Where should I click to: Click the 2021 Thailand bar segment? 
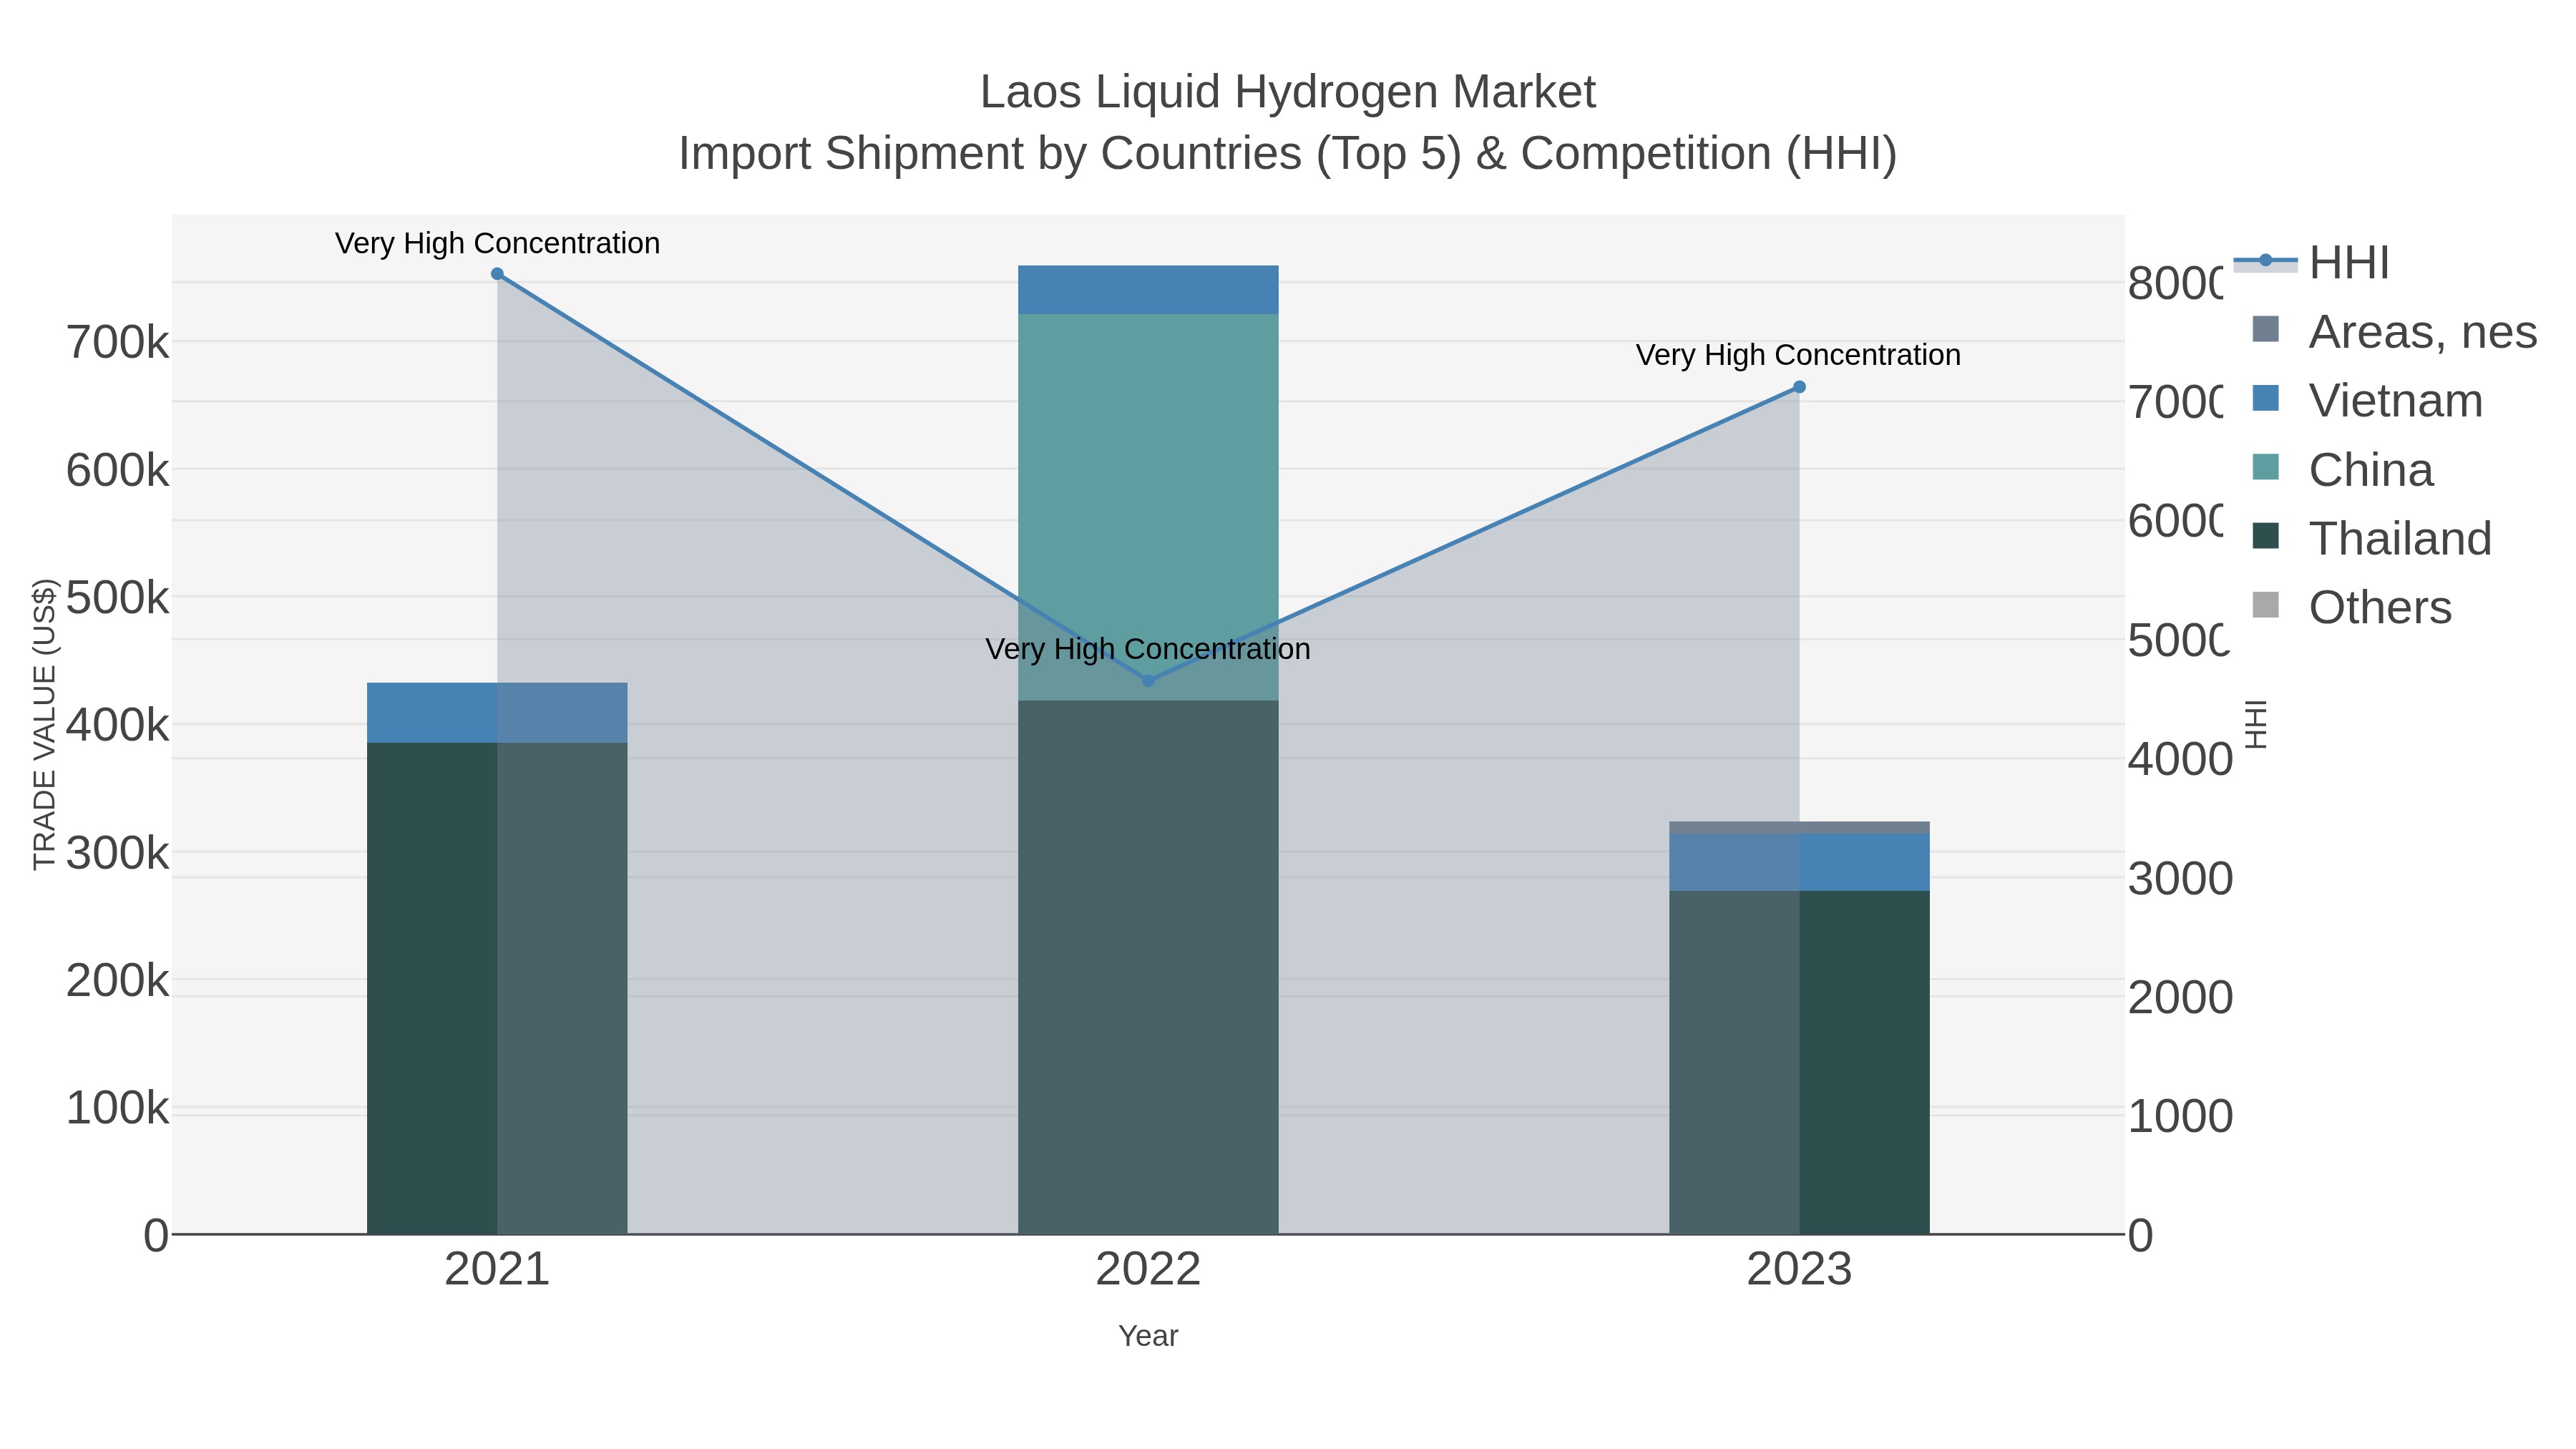pos(497,988)
